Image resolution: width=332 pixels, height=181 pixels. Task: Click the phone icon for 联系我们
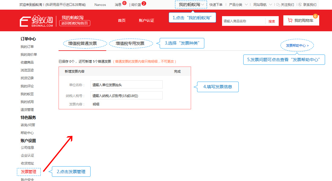[x=300, y=5]
